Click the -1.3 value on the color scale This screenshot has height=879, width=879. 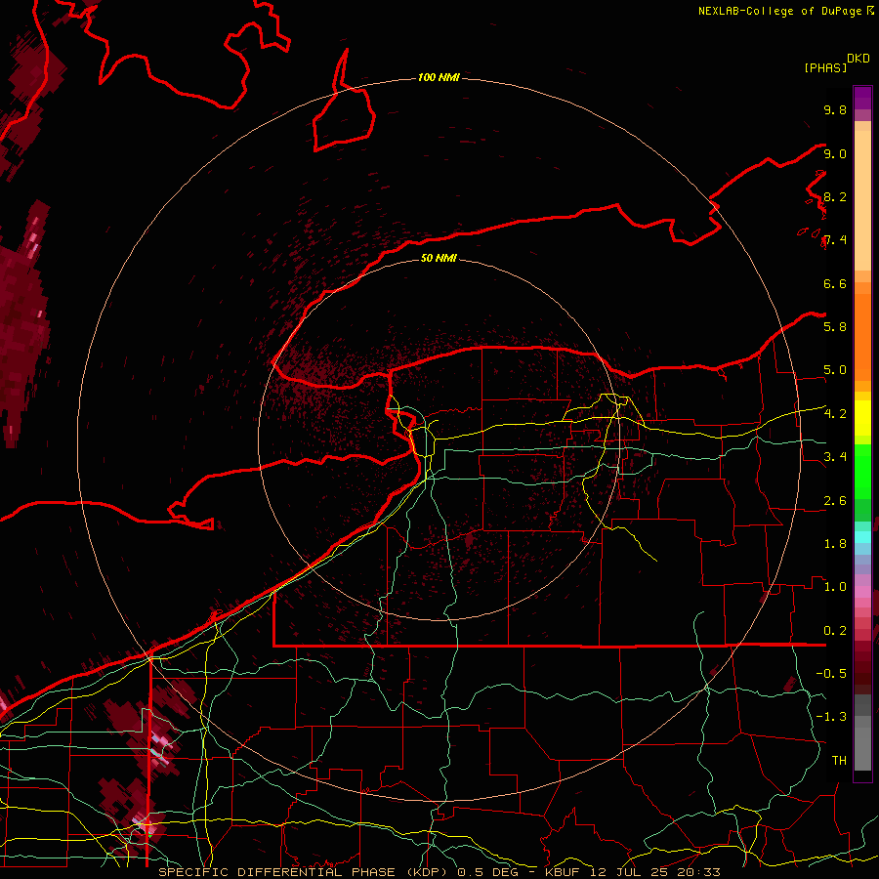tap(831, 717)
